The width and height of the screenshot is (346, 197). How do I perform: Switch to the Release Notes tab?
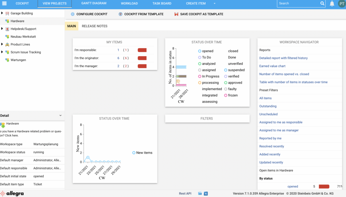(95, 26)
